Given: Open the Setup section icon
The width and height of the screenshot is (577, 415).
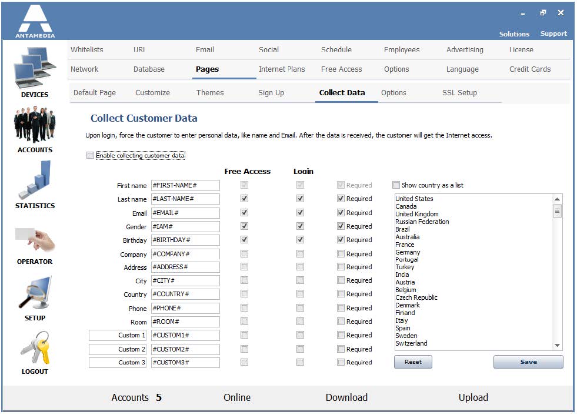Looking at the screenshot, I should (x=35, y=293).
